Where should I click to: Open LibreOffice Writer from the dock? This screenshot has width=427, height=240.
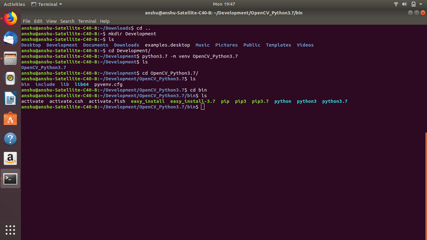click(x=10, y=98)
